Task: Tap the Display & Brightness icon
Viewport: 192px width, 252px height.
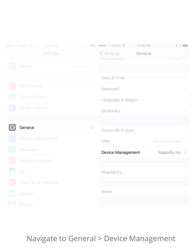Action: click(12, 139)
